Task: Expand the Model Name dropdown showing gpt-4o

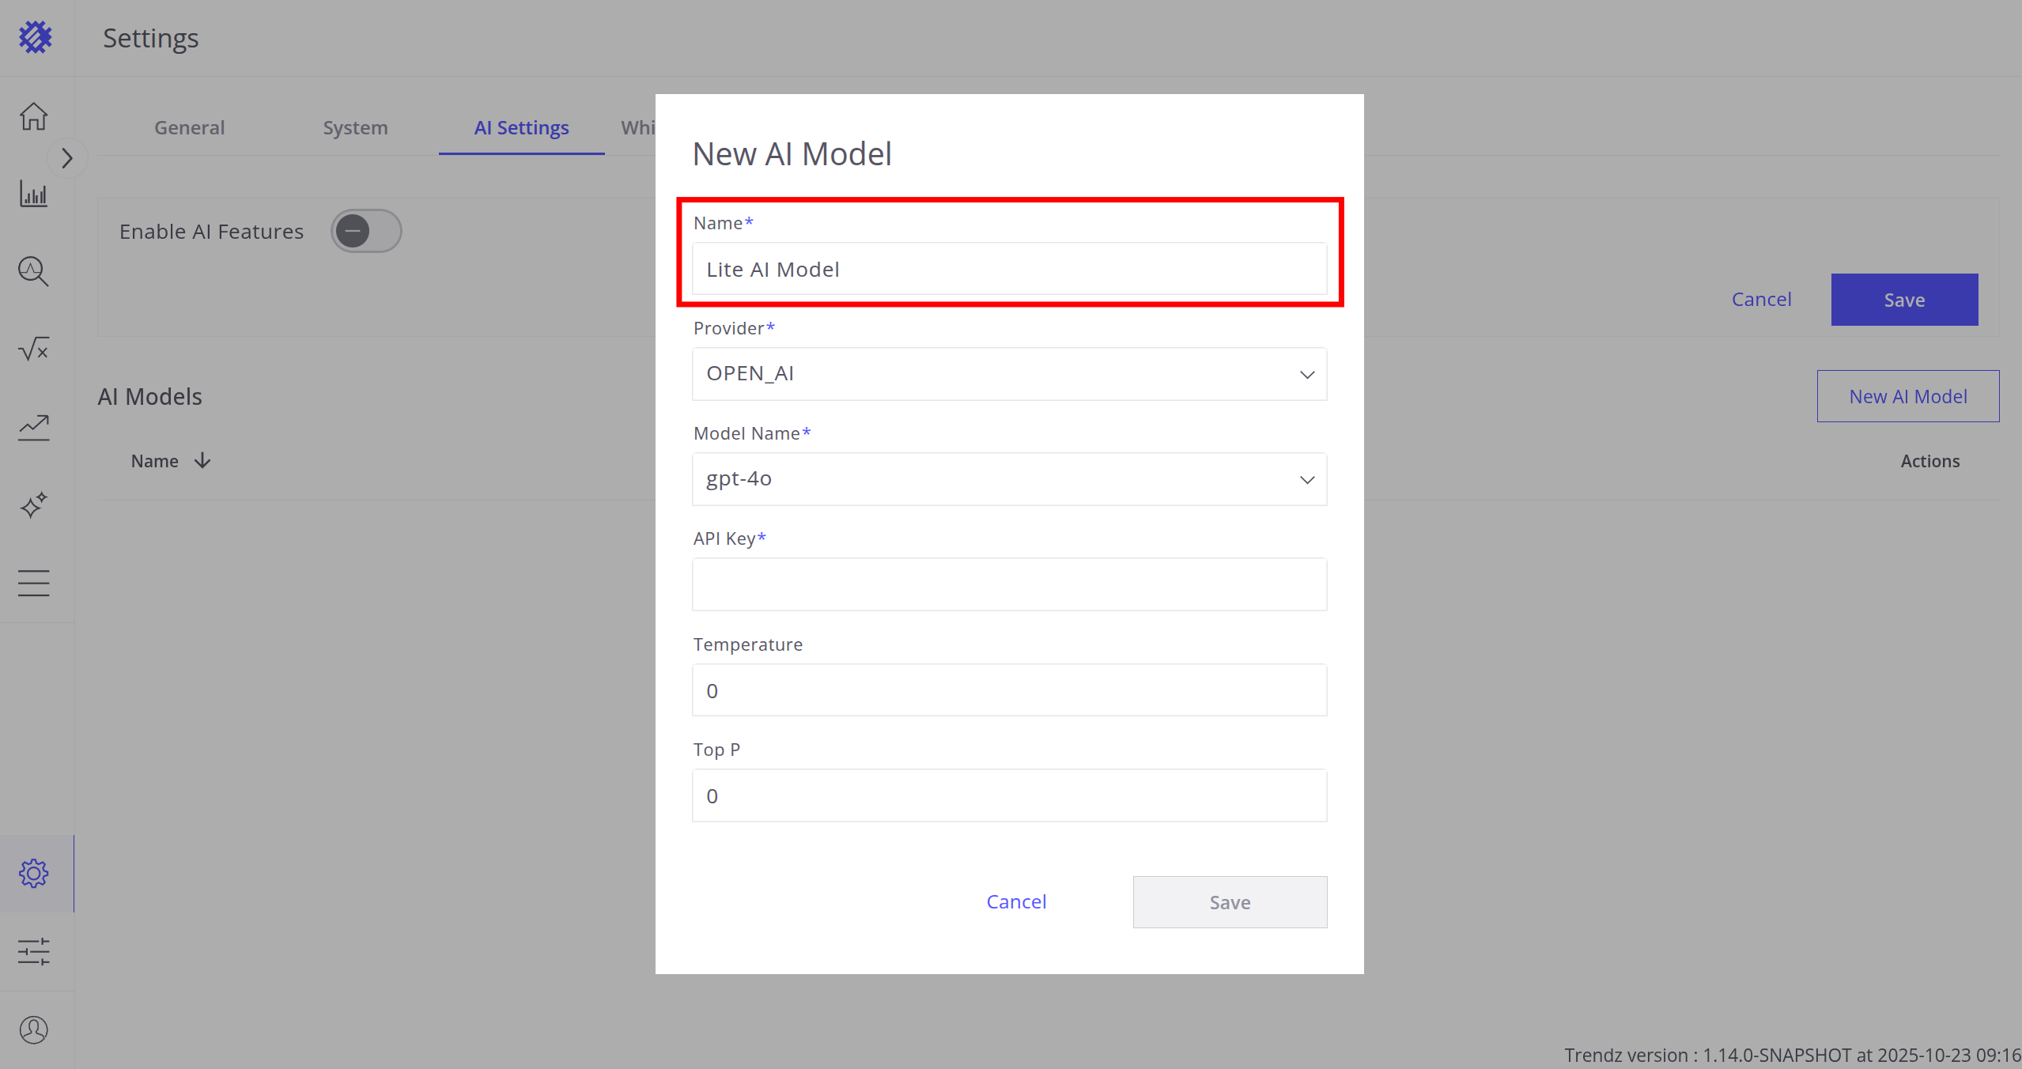Action: pyautogui.click(x=1009, y=479)
